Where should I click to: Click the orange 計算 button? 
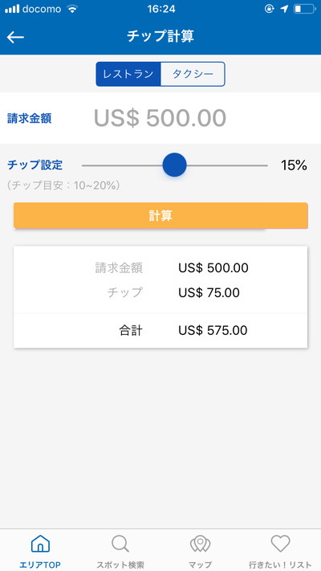[x=160, y=215]
